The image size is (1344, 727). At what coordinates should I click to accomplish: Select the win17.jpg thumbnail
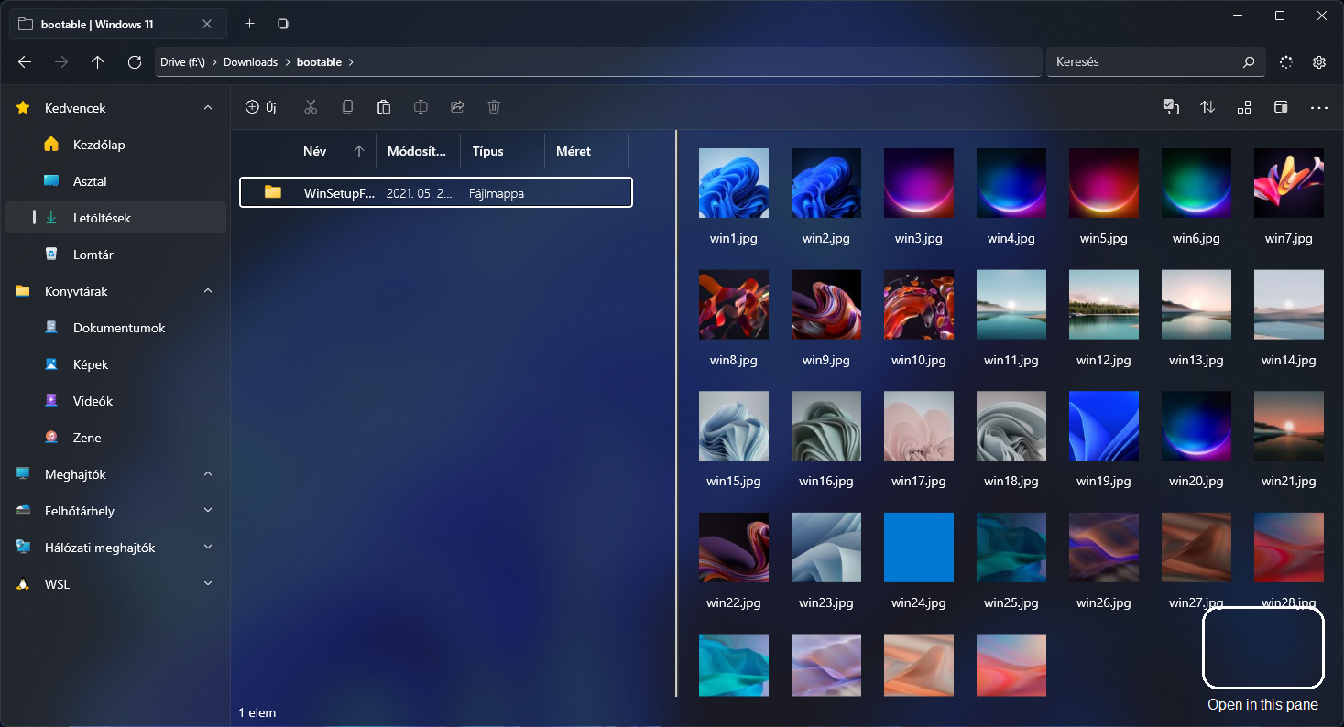pos(919,426)
